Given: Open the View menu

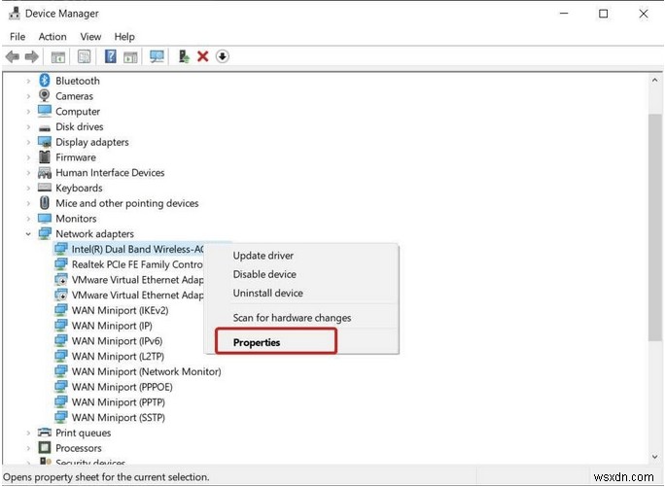Looking at the screenshot, I should [x=90, y=37].
